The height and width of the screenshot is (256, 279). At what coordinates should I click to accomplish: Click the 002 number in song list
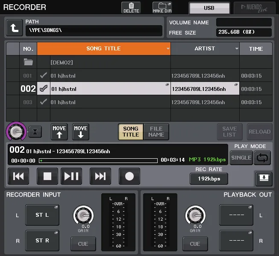(28, 88)
